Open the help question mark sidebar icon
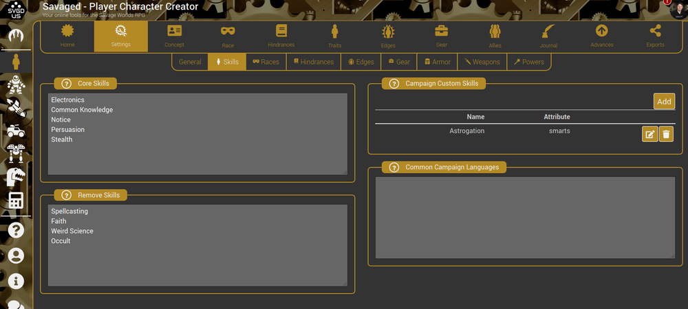 [x=17, y=230]
